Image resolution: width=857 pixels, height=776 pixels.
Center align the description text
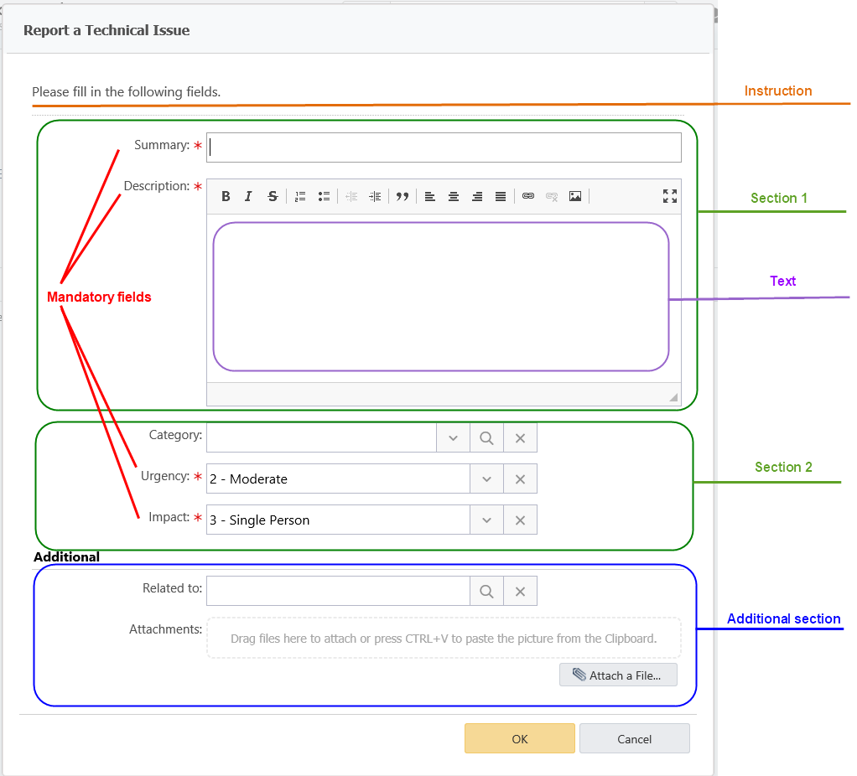(454, 196)
